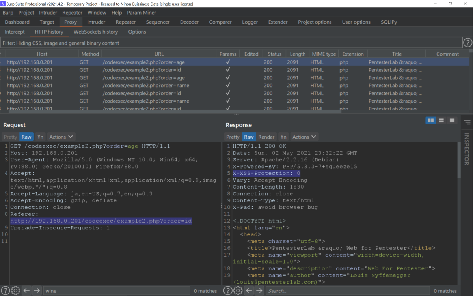The width and height of the screenshot is (473, 296).
Task: Open Request Actions dropdown
Action: 61,137
